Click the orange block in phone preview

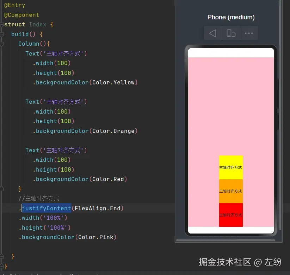click(x=231, y=191)
